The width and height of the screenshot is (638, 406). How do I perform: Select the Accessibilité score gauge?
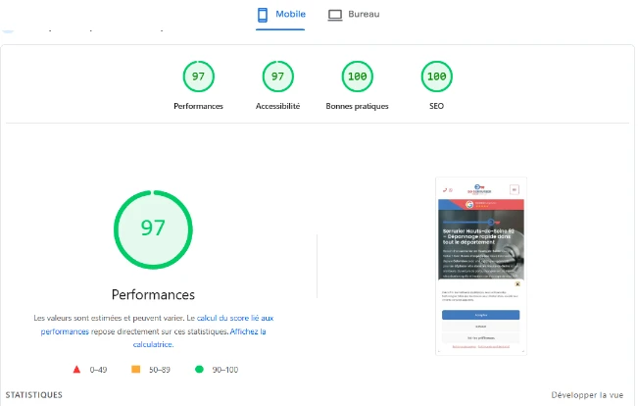(277, 76)
